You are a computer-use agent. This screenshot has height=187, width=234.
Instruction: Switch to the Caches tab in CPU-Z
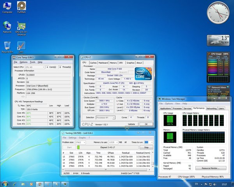pyautogui.click(x=93, y=63)
